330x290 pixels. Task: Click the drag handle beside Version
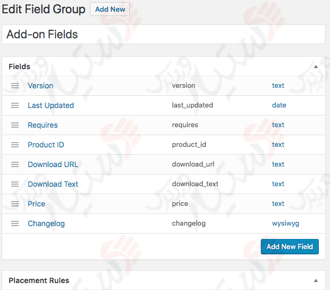[x=15, y=86]
